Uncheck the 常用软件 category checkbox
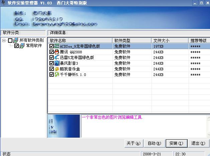Viewport: 210px width, 156px height. 16,46
